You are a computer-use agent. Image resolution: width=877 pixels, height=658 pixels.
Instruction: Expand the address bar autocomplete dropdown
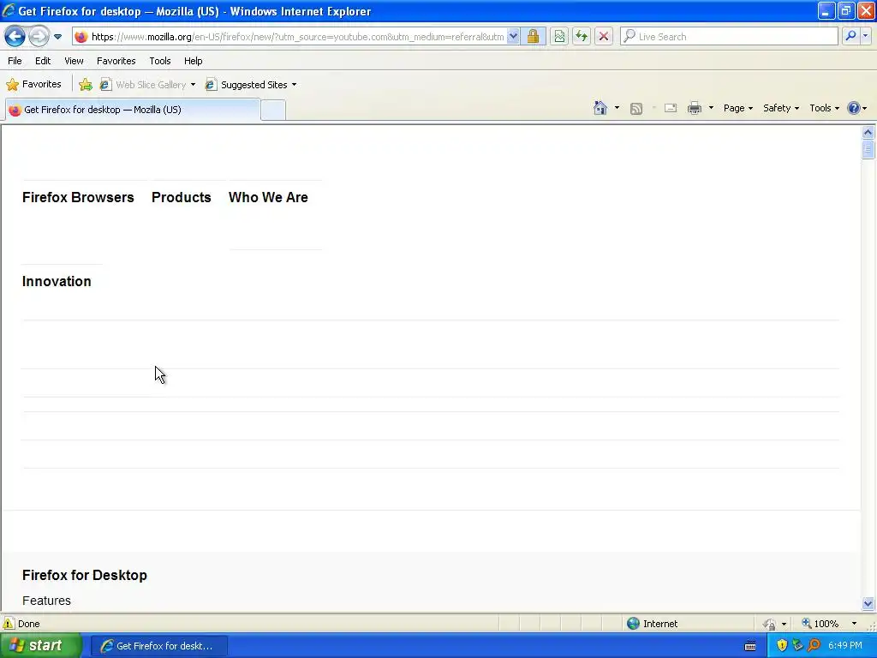click(x=513, y=36)
